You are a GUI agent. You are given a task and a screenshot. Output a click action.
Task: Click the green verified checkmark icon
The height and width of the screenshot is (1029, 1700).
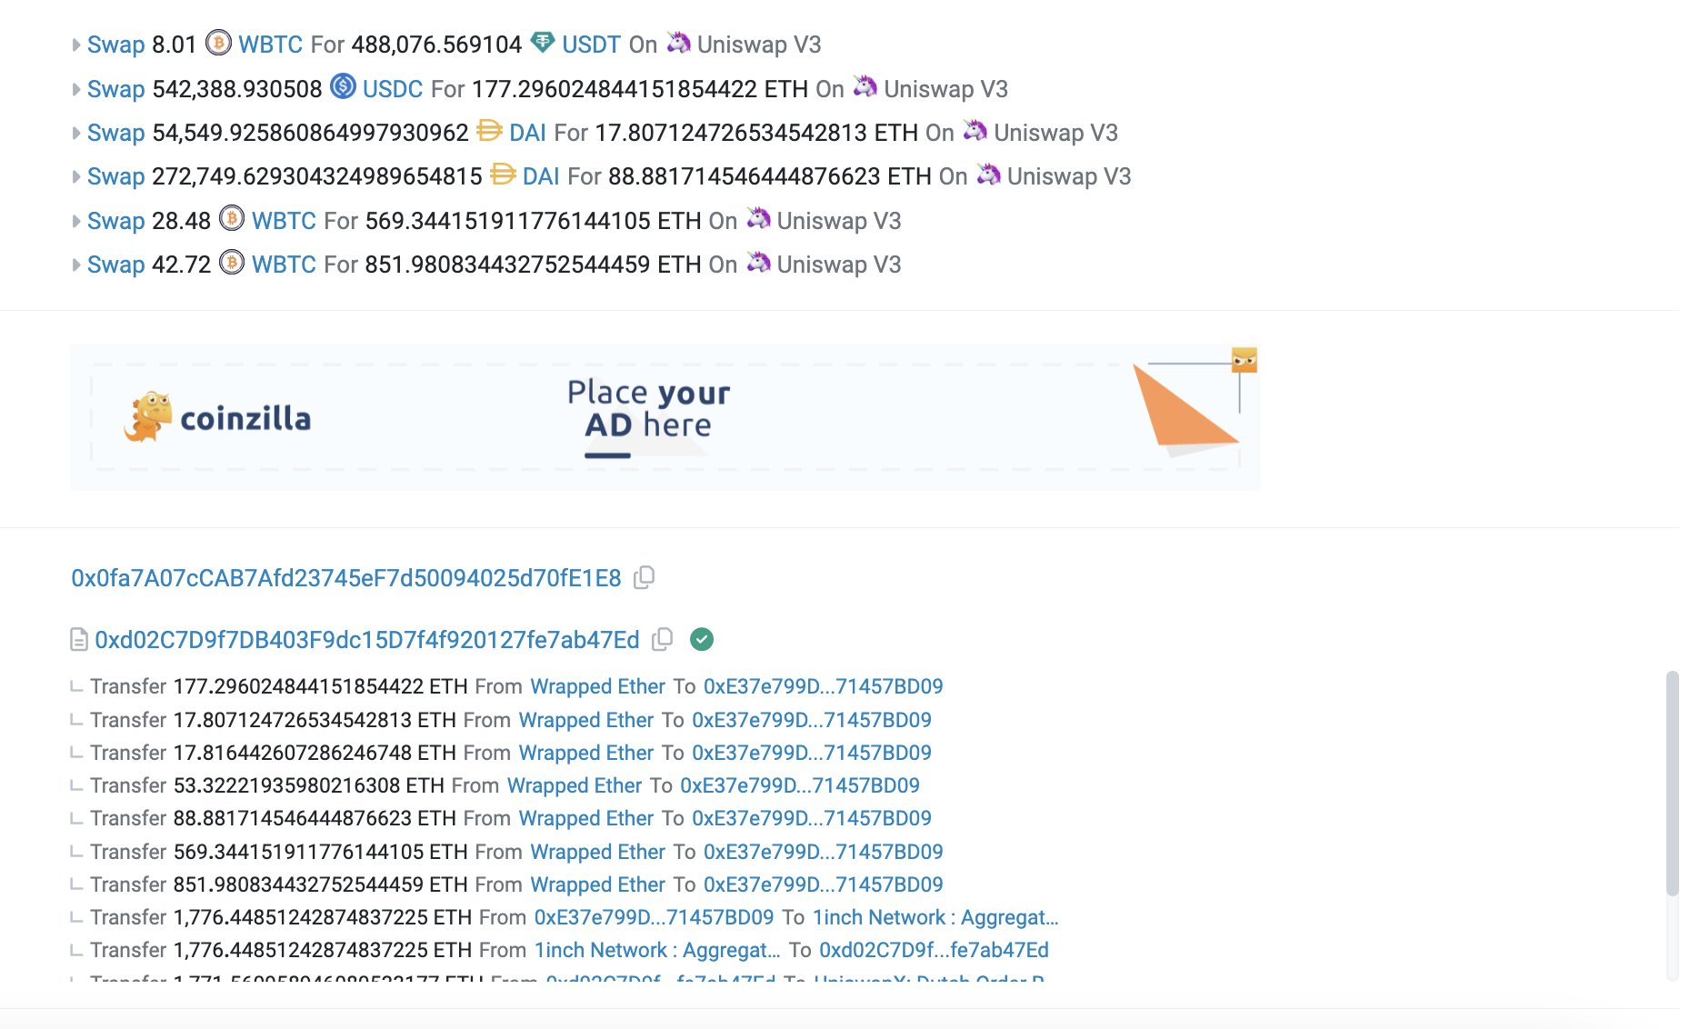point(702,640)
